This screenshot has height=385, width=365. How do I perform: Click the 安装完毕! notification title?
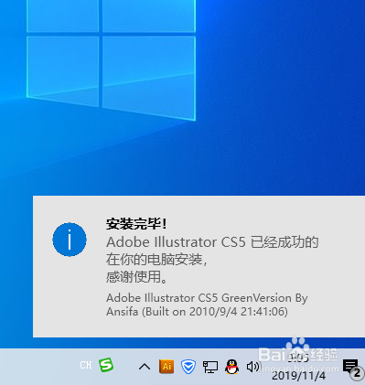point(136,224)
